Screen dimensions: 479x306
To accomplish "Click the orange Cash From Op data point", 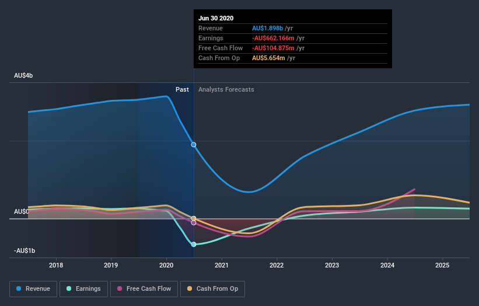I will [194, 218].
